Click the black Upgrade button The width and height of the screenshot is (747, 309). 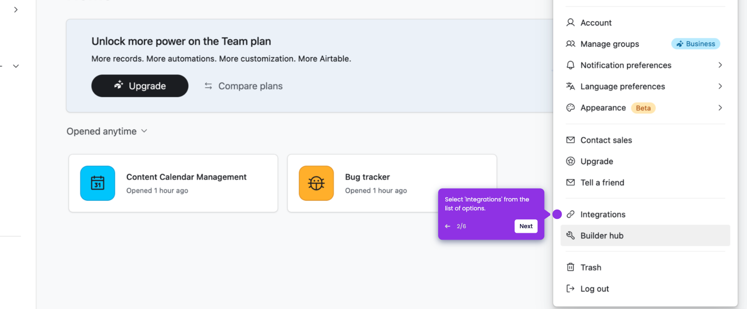pyautogui.click(x=140, y=86)
